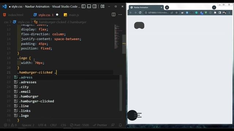This screenshot has width=234, height=131.
Task: Open the editor More Actions menu
Action: [120, 15]
